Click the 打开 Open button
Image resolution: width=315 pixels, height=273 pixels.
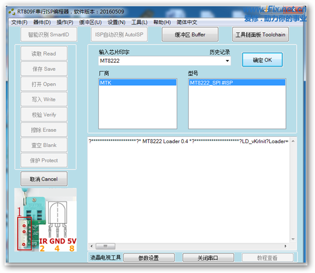tap(44, 84)
